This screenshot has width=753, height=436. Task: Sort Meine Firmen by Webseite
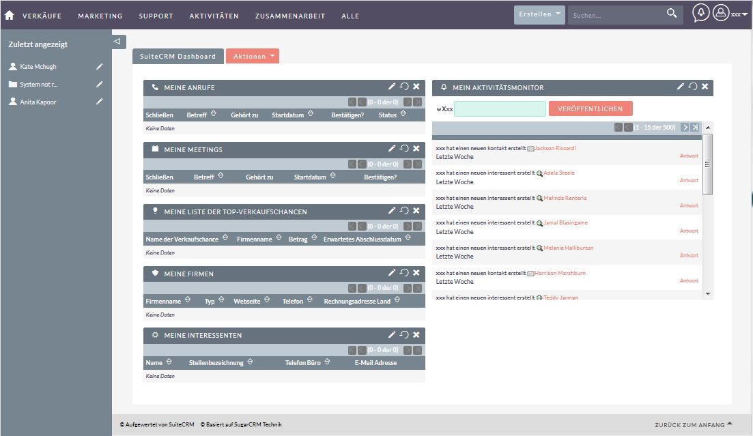[x=266, y=300]
